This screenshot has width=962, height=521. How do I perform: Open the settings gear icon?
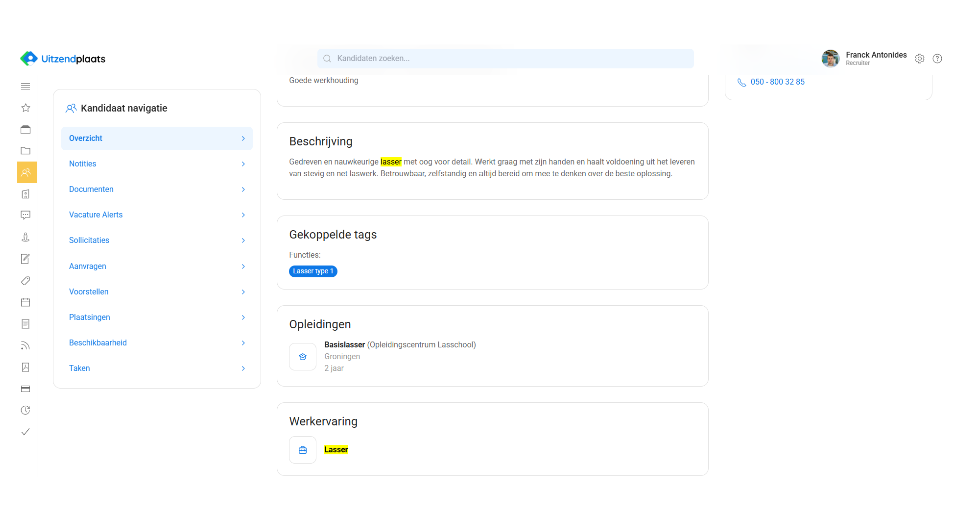[x=919, y=59]
